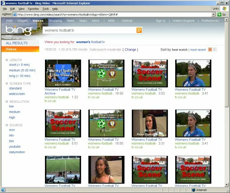Open the Hotmail link
The image size is (230, 193).
click(127, 21)
